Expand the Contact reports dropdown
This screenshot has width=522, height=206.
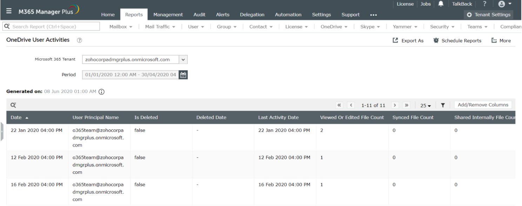point(261,27)
